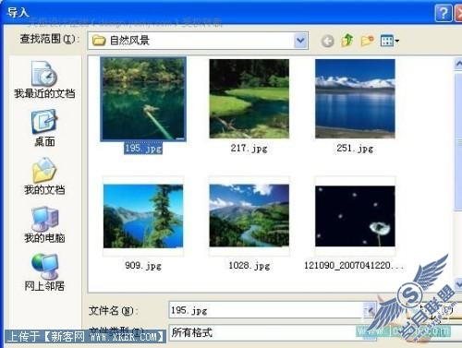Open 我的文档 folder shortcut
The image size is (462, 348).
coord(44,176)
